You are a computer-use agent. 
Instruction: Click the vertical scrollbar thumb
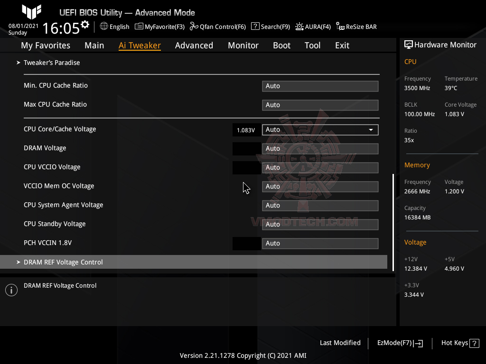393,222
